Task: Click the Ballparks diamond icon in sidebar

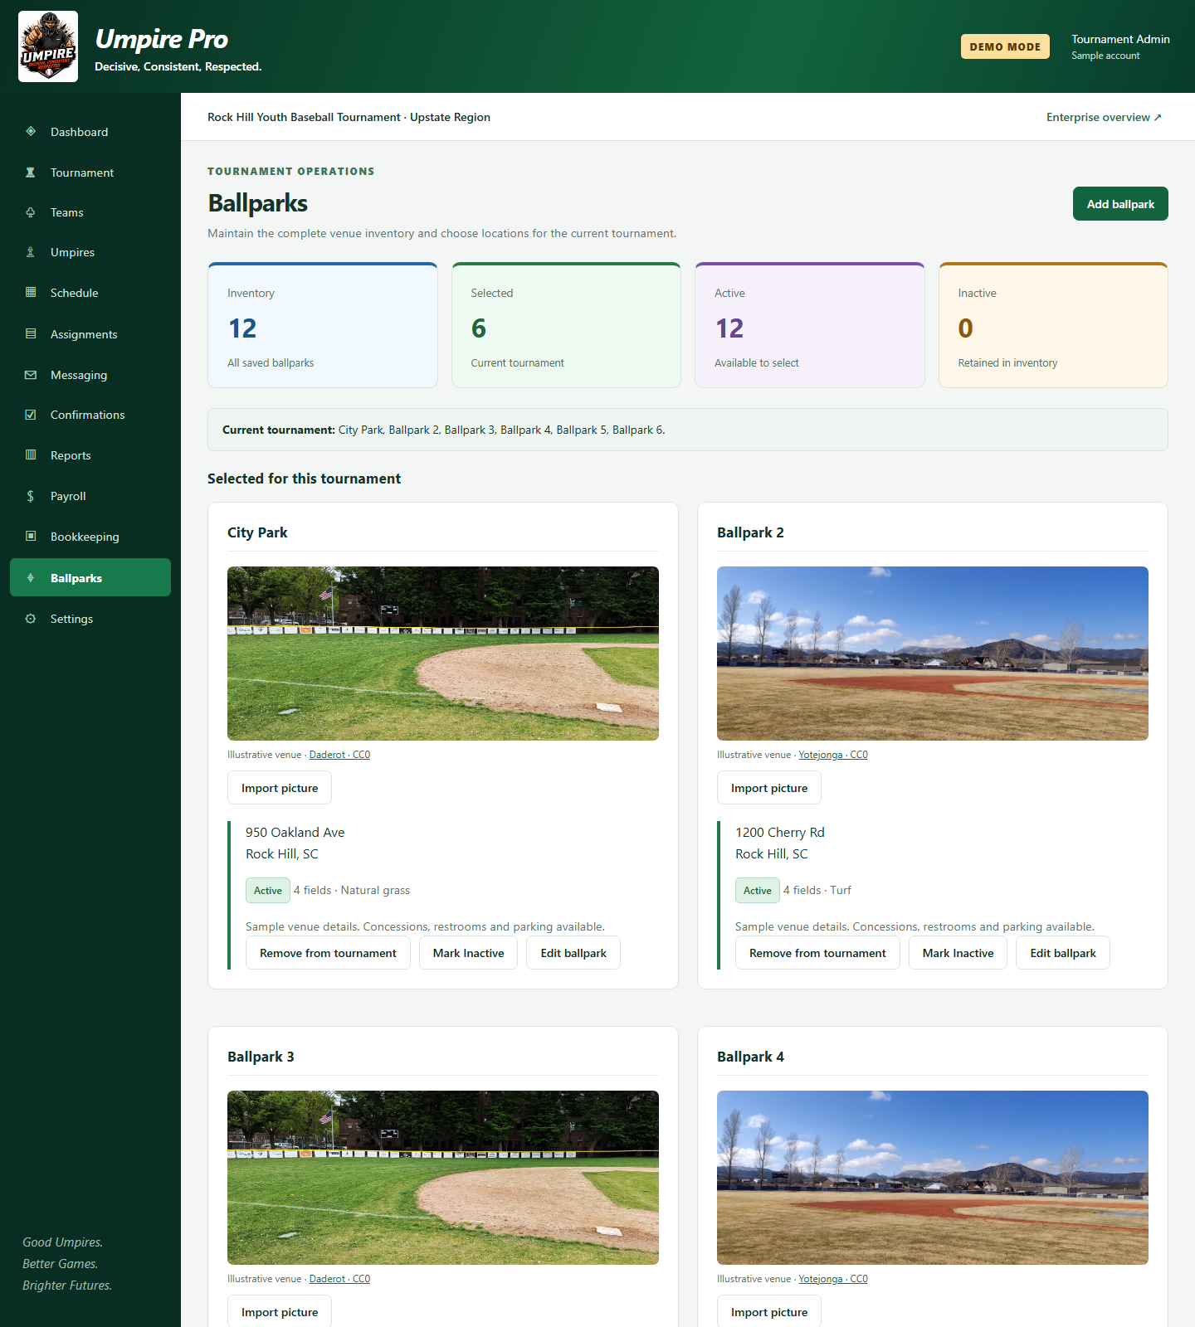Action: pos(31,577)
